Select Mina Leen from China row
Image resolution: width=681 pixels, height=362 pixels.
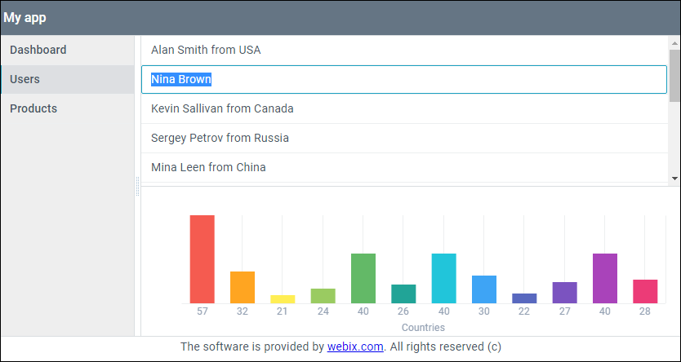[x=208, y=167]
